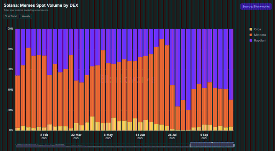Viewport: 275px width, 151px height.
Task: Click the 'Weekly' interval button
Action: (26, 16)
